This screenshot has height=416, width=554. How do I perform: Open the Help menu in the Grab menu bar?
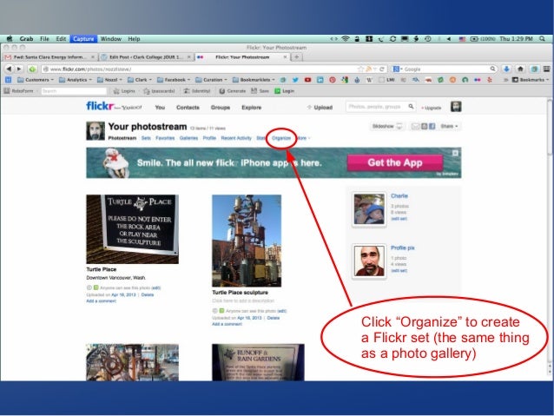click(x=134, y=39)
